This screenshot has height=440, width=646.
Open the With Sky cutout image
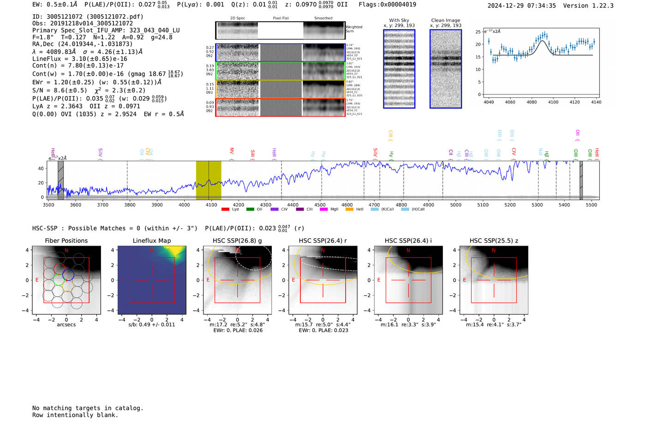click(x=399, y=69)
